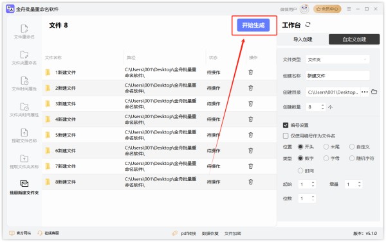The image size is (386, 242).
Task: Open the 文件重命名 sidebar tool
Action: click(x=24, y=31)
